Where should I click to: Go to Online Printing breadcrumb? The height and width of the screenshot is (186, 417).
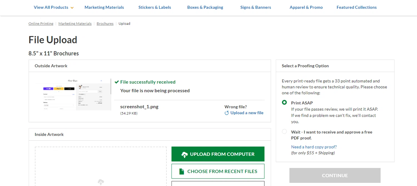pos(41,24)
